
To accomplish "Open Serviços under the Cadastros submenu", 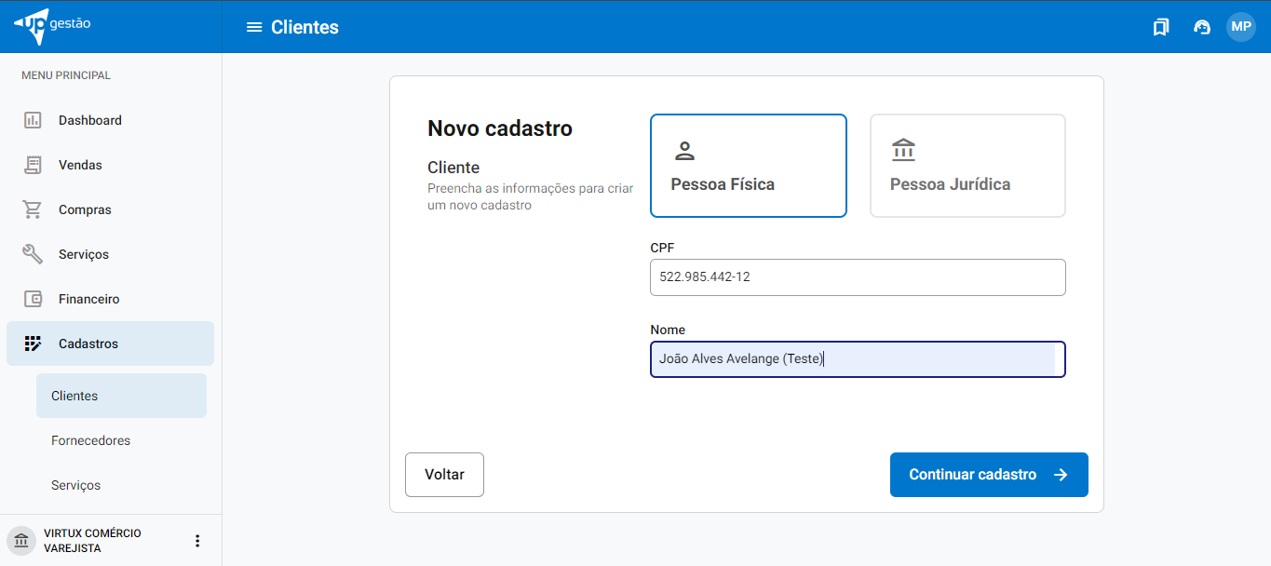I will [x=75, y=485].
